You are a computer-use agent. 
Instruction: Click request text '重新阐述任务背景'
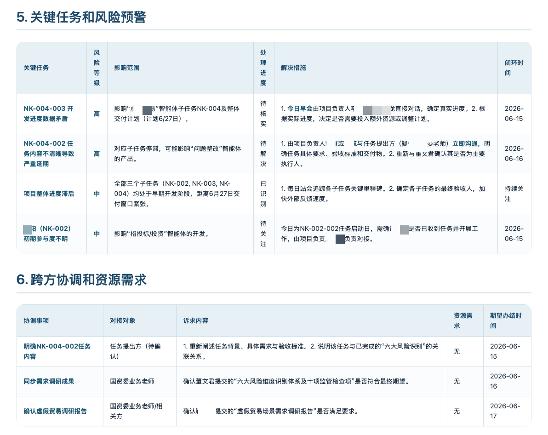point(311,351)
